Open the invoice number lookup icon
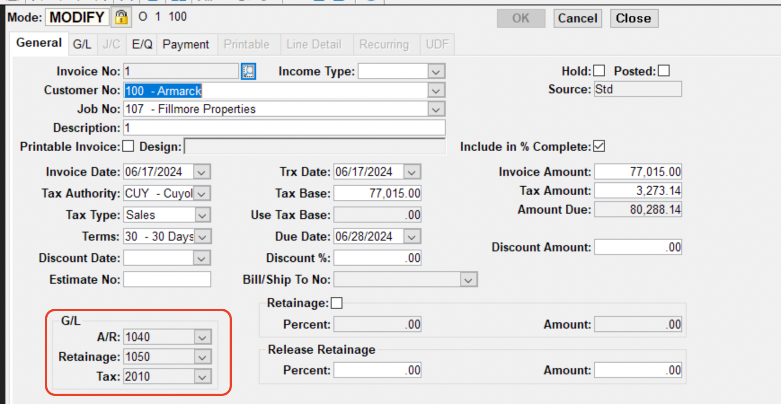 (248, 71)
